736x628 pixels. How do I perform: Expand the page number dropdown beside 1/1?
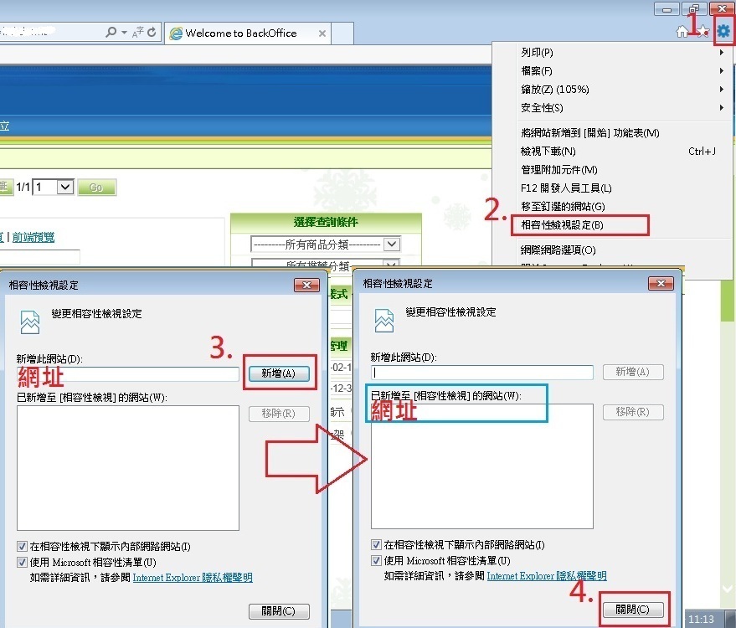[65, 188]
